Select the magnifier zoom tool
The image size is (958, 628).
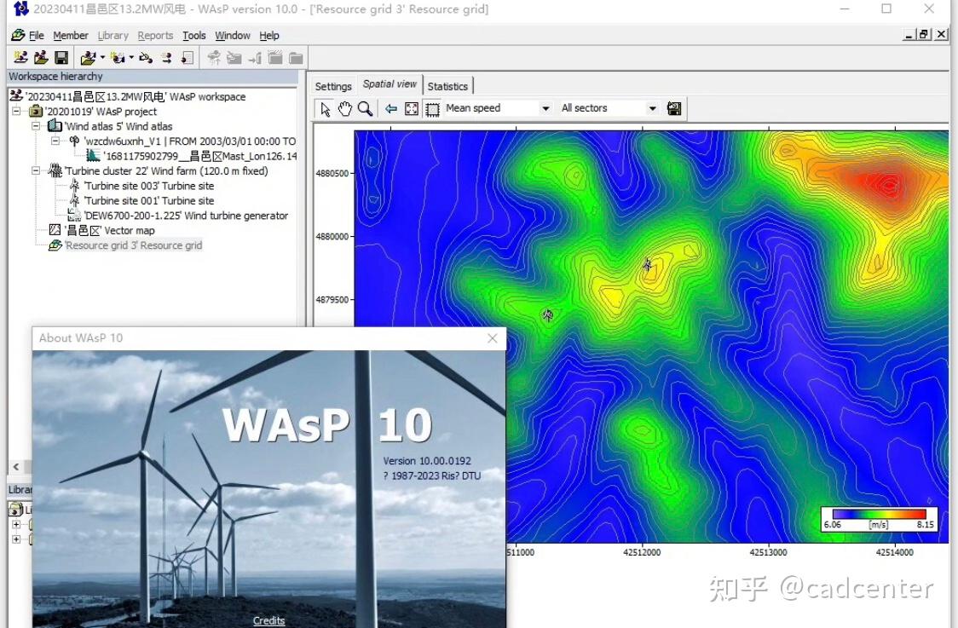(363, 108)
